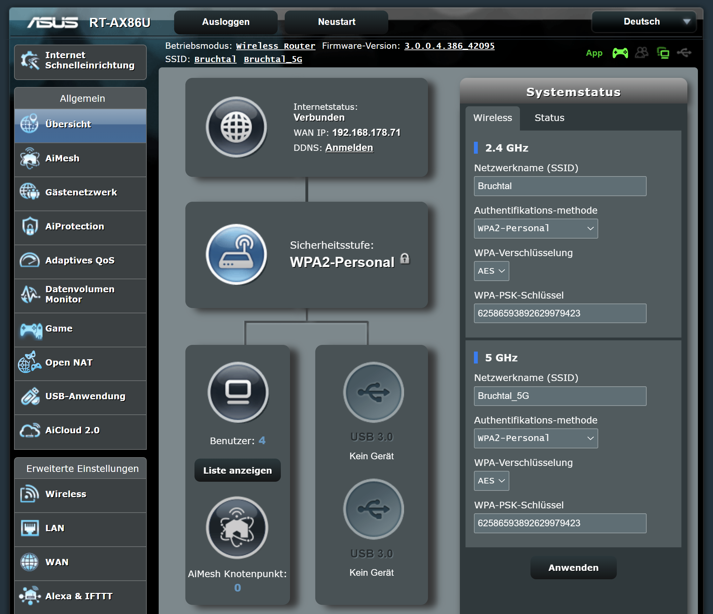This screenshot has width=713, height=614.
Task: Open the Authentifikations-methode dropdown for 2.4 GHz
Action: pyautogui.click(x=535, y=228)
